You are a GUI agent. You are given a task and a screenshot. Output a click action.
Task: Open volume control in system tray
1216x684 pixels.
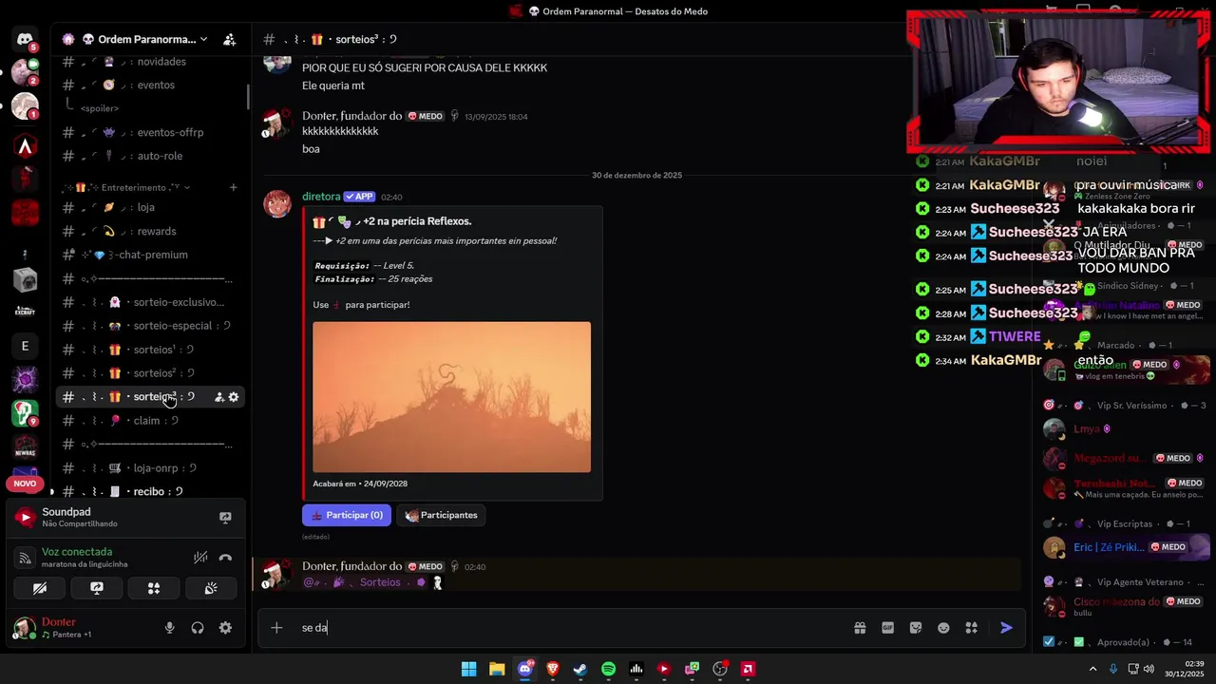pyautogui.click(x=1149, y=669)
